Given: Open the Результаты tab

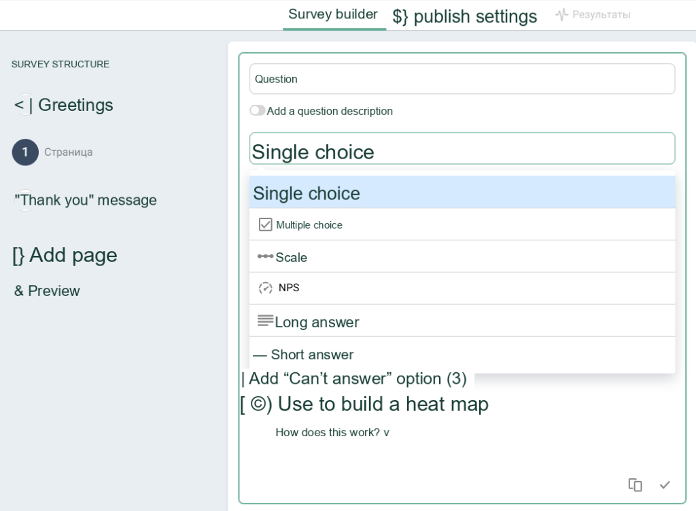Looking at the screenshot, I should [593, 15].
